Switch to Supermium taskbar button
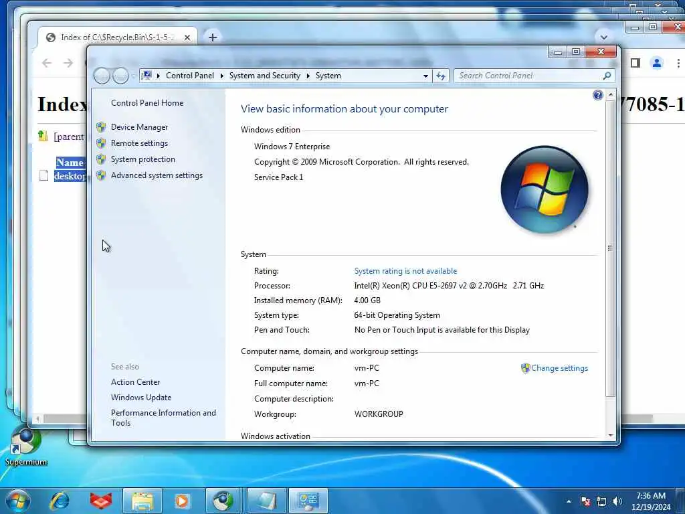The height and width of the screenshot is (514, 685). point(223,501)
